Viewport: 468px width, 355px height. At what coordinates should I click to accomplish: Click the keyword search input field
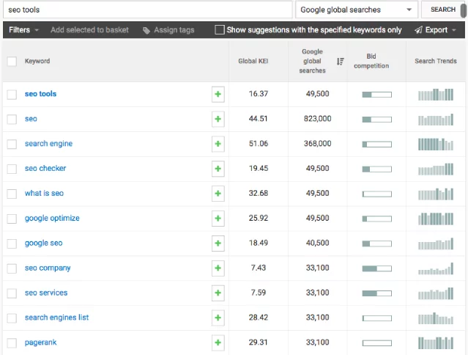coord(146,10)
